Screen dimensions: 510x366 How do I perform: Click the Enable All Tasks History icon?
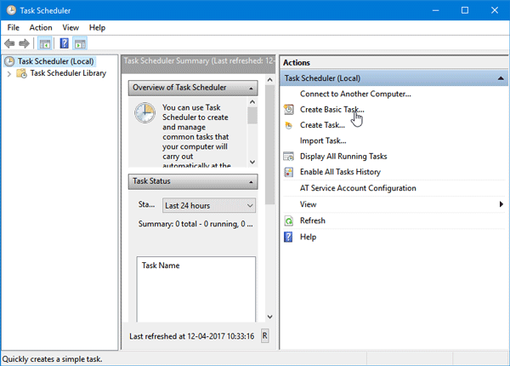coord(288,172)
